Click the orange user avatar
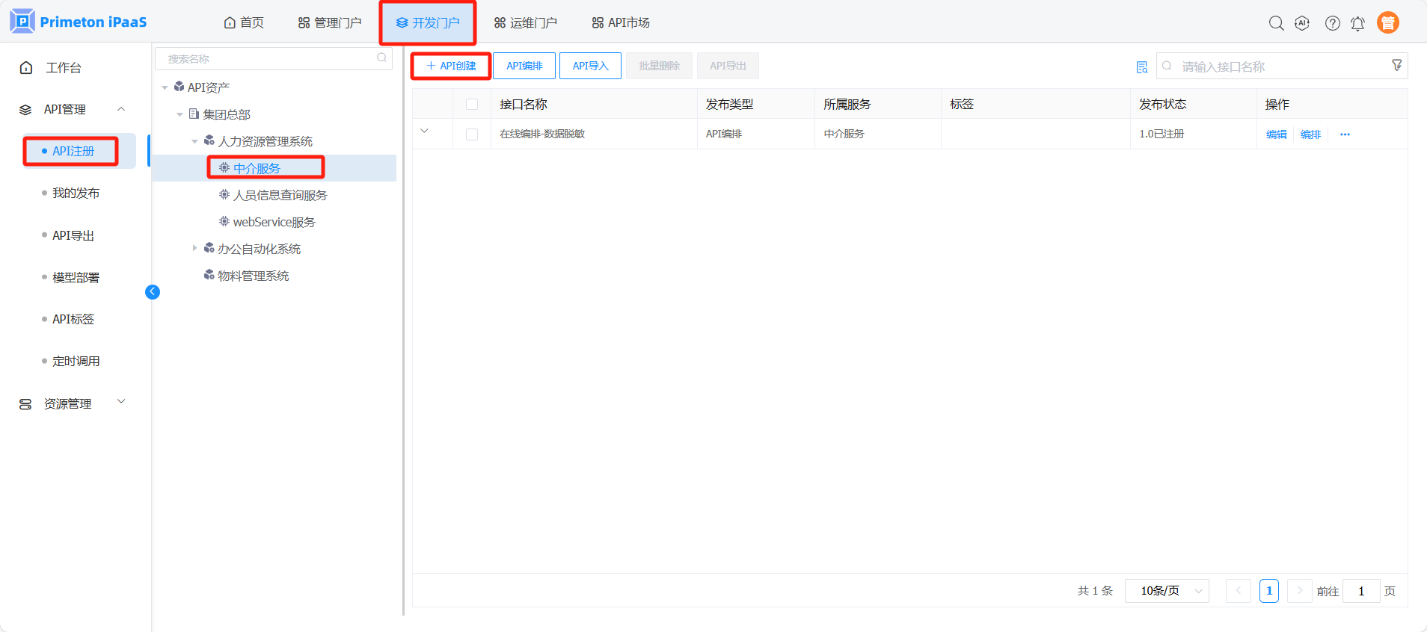The width and height of the screenshot is (1427, 632). point(1387,23)
